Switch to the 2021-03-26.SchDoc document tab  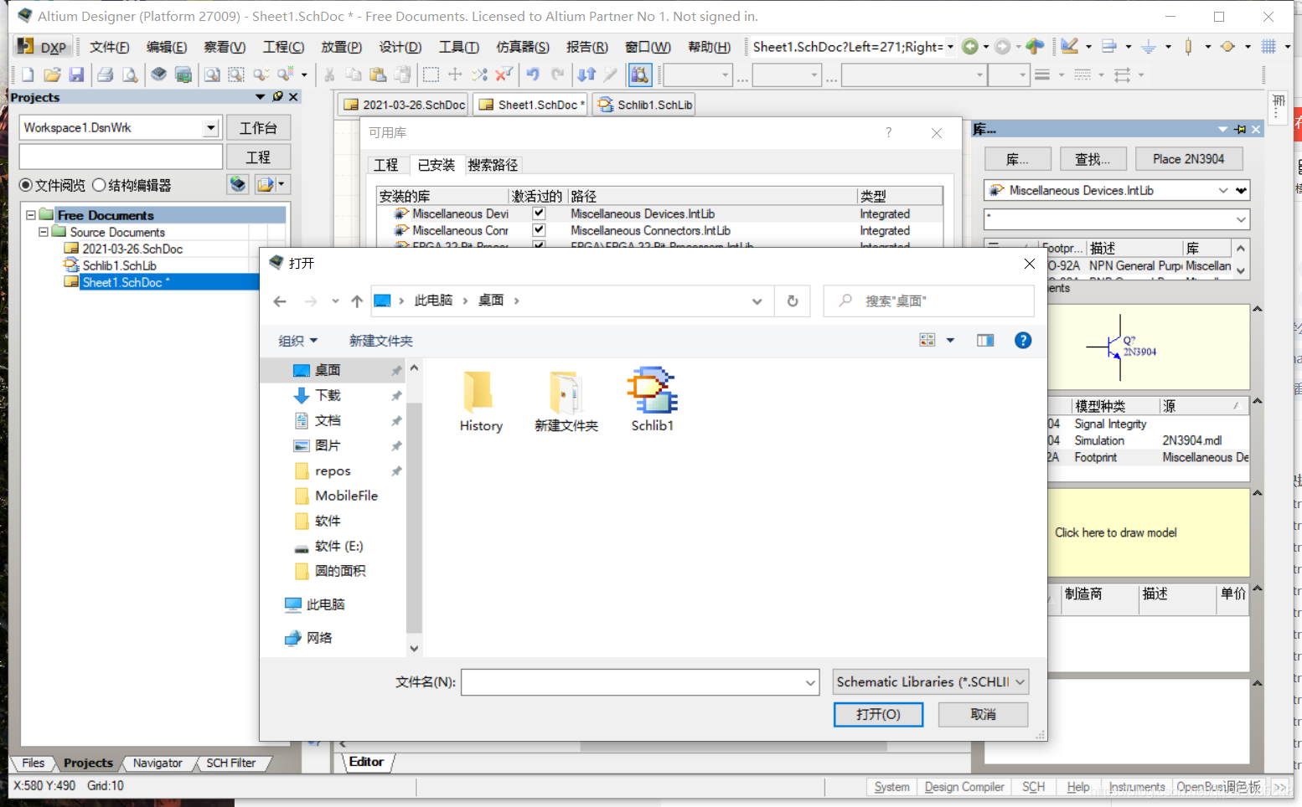pyautogui.click(x=405, y=105)
